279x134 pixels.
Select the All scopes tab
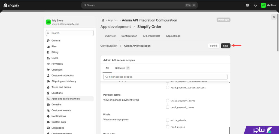(x=107, y=68)
